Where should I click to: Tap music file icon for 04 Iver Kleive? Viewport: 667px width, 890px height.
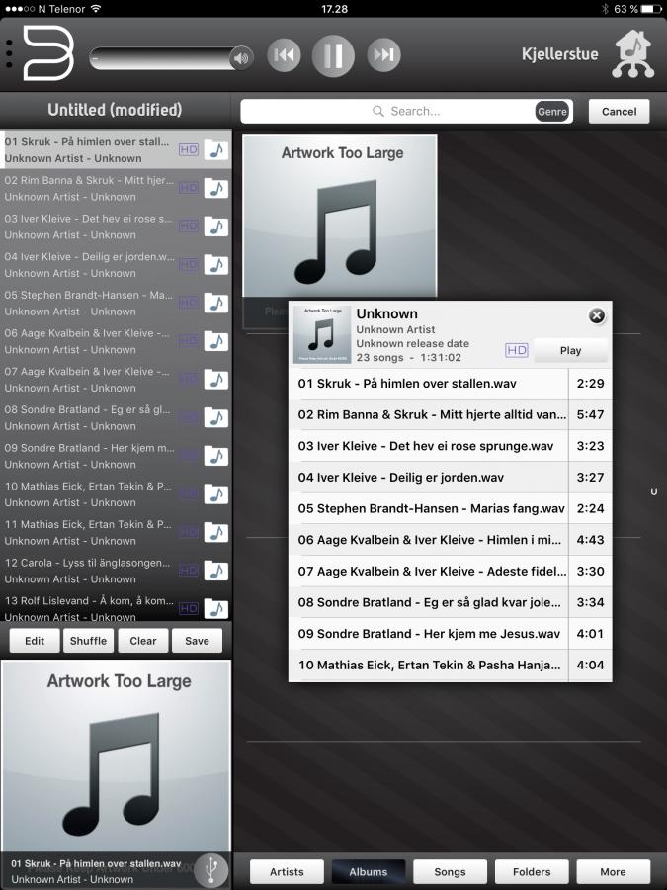click(216, 264)
